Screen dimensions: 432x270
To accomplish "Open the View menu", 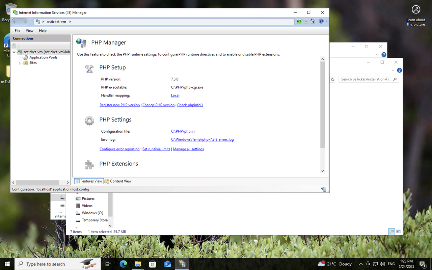I will point(30,31).
